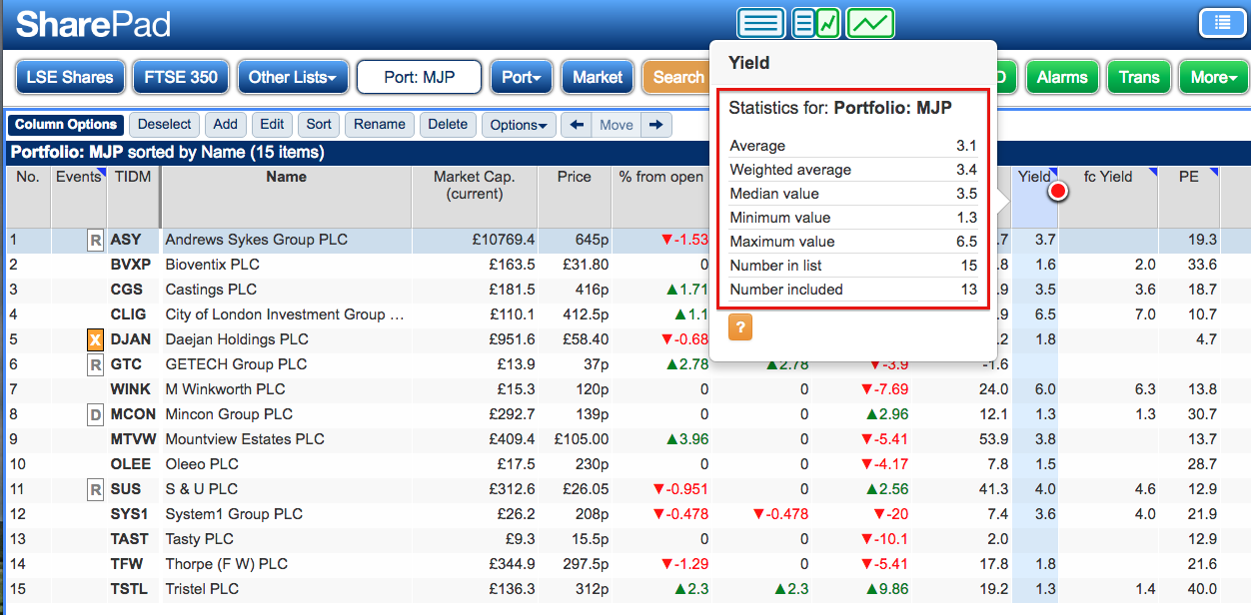Click the Yield column header
The image size is (1251, 615).
coord(1034,196)
